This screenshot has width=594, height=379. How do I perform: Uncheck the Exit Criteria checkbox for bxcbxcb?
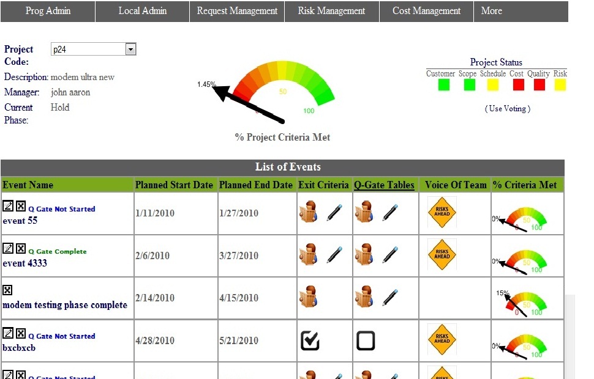(310, 340)
